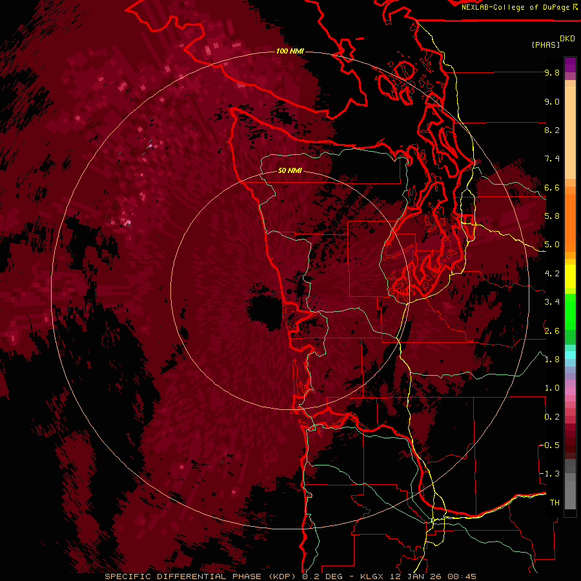The height and width of the screenshot is (581, 581).
Task: Click the 2.6 value on the scale
Action: 552,331
